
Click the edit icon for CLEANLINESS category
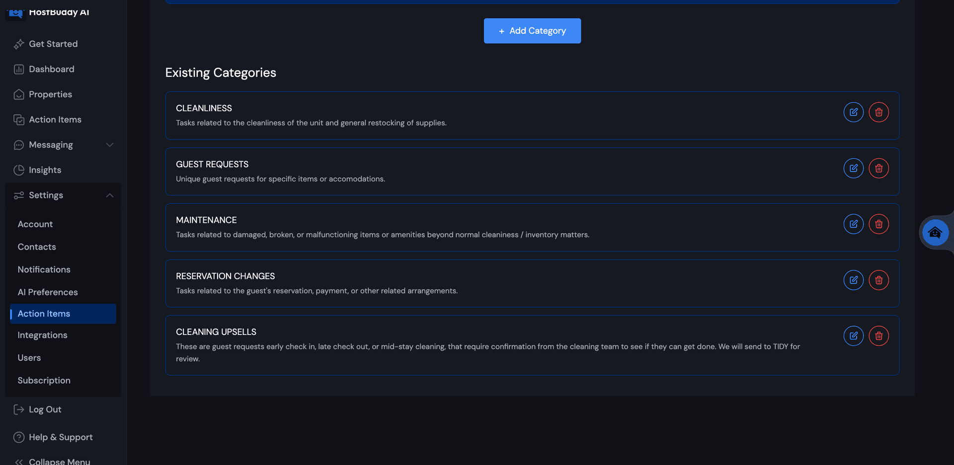click(854, 112)
